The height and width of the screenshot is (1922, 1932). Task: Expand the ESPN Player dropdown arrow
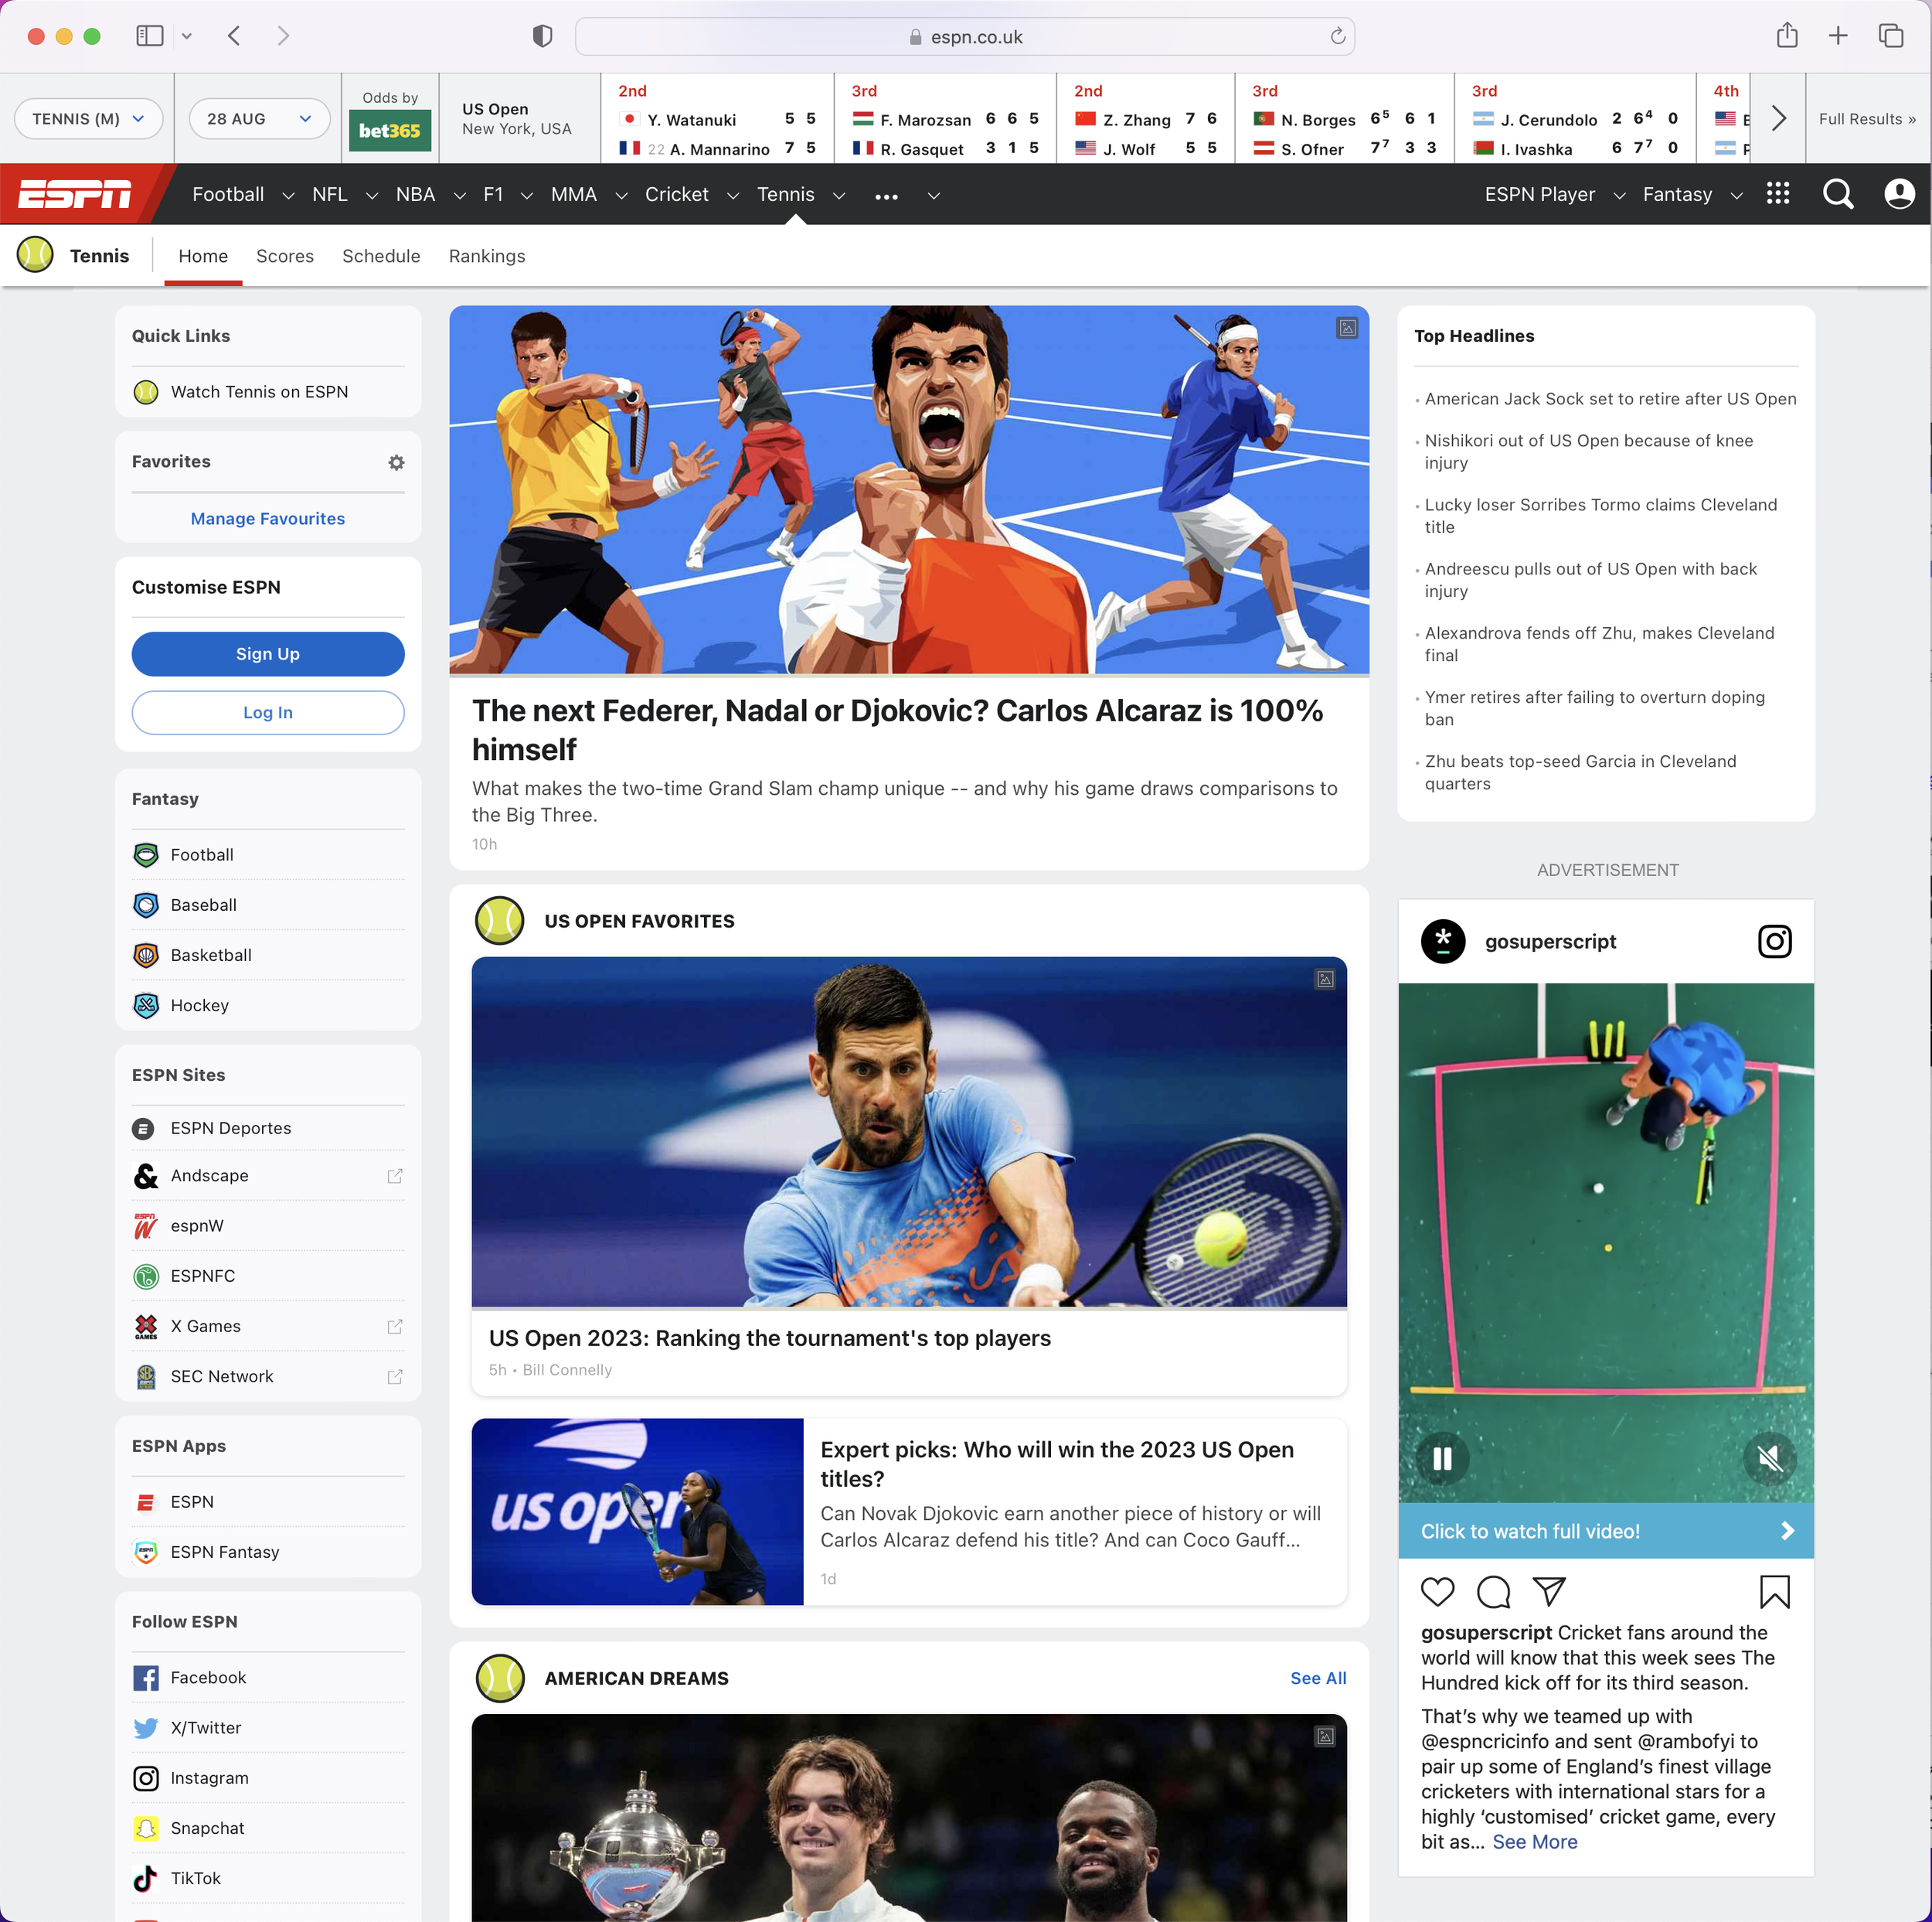[x=1619, y=195]
